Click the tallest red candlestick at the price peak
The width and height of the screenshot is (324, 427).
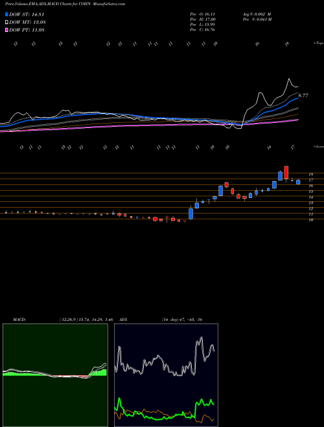(x=286, y=173)
